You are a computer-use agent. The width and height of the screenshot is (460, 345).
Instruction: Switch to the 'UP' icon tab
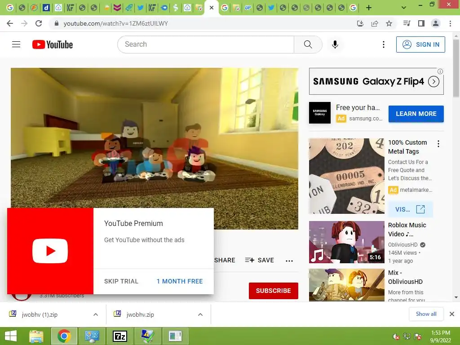(248, 8)
